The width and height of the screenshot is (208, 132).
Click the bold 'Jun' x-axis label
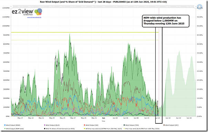tap(104, 118)
